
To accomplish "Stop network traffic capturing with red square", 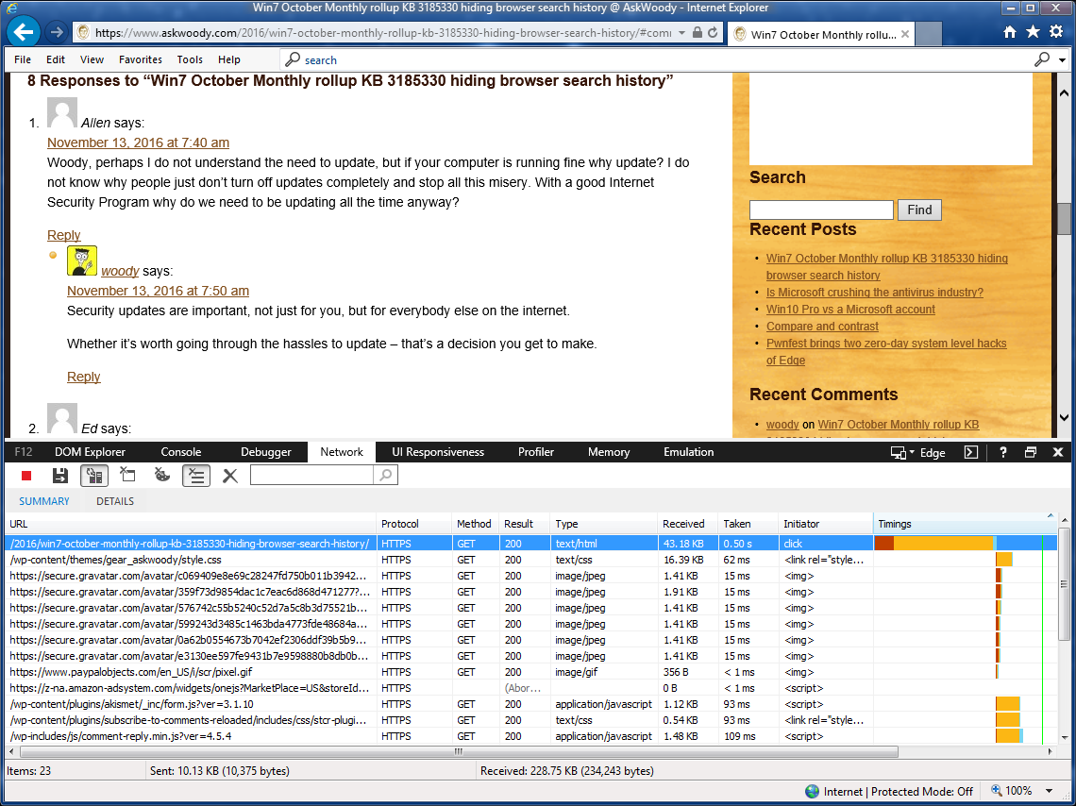I will click(x=26, y=476).
